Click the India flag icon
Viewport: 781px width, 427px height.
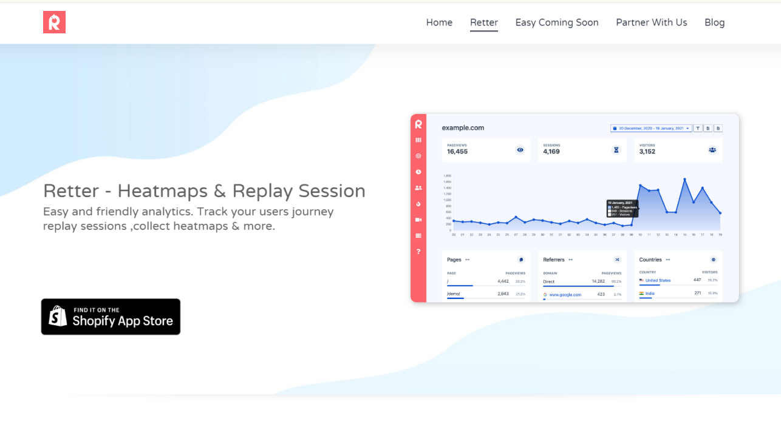pyautogui.click(x=641, y=294)
